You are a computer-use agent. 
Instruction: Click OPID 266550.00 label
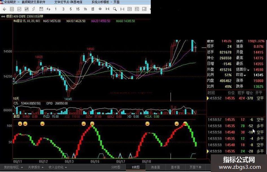click(x=57, y=103)
